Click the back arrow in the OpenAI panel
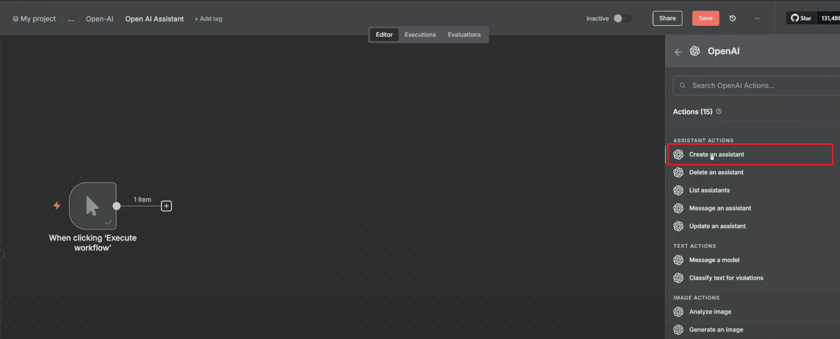Viewport: 840px width, 339px height. (679, 52)
